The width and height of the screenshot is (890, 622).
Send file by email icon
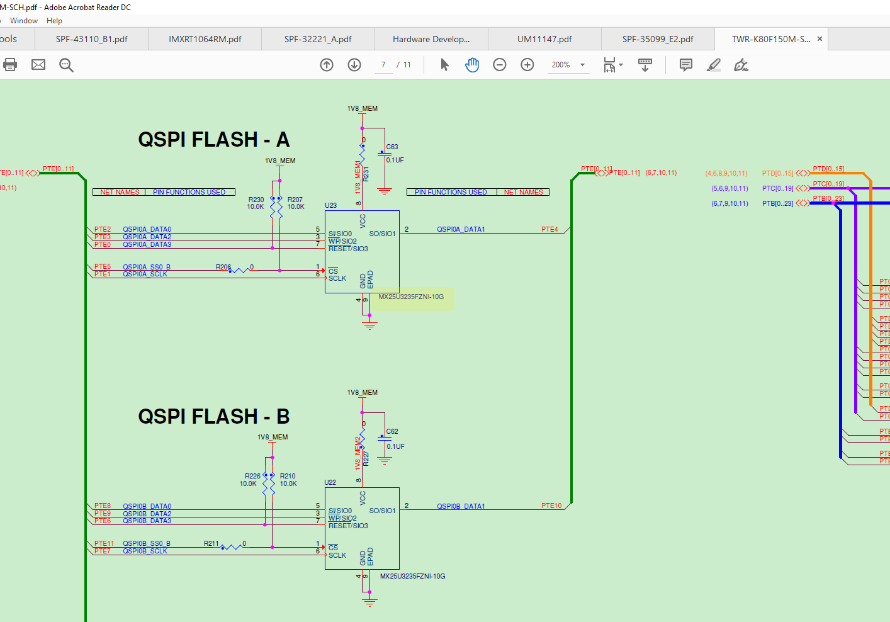pyautogui.click(x=38, y=64)
